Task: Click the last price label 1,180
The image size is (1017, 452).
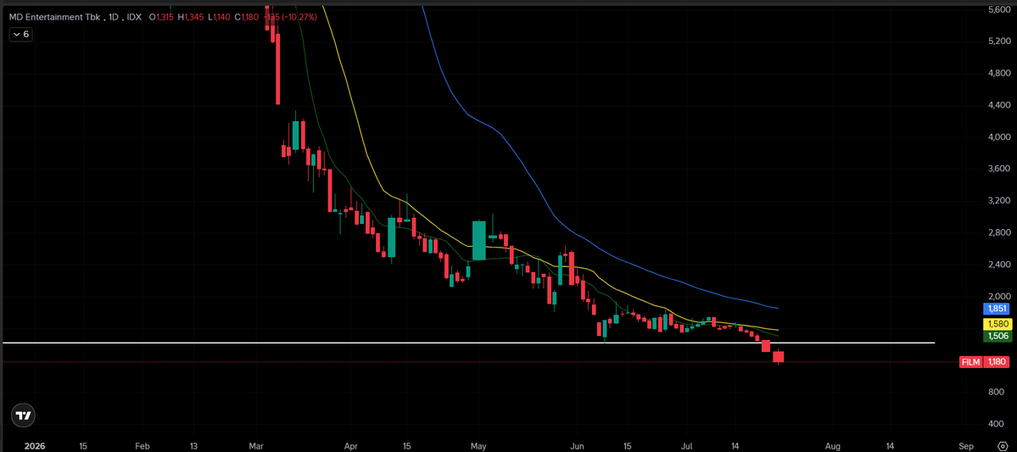Action: [996, 362]
